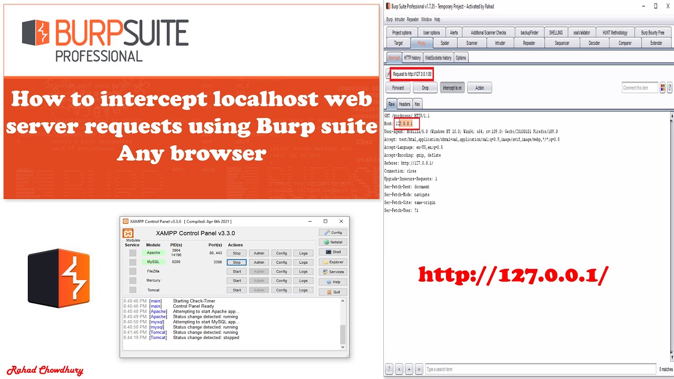This screenshot has width=674, height=379.
Task: Switch to the Spider tab
Action: tap(445, 43)
